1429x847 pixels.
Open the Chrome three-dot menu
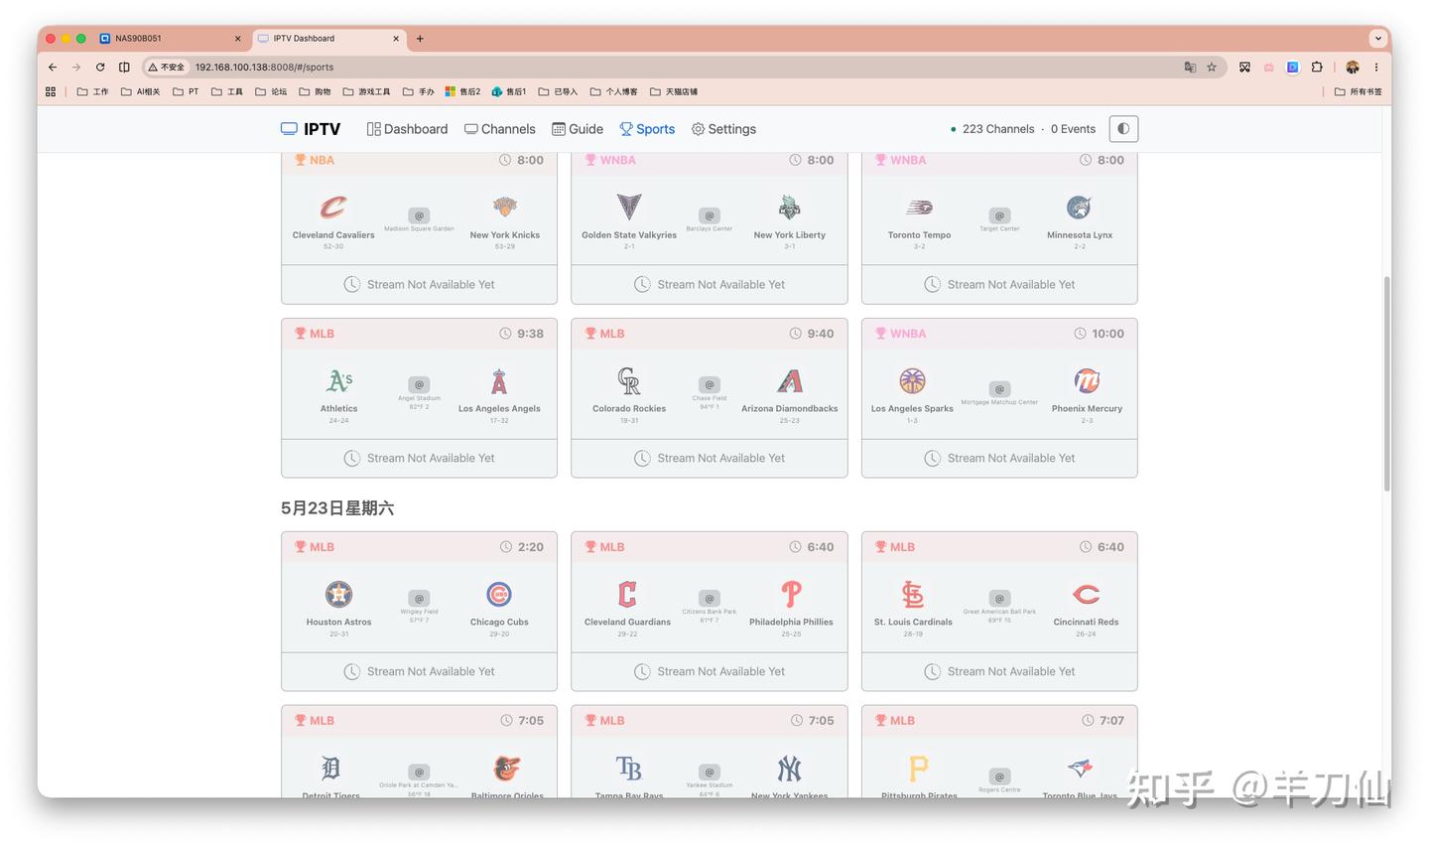pos(1376,67)
